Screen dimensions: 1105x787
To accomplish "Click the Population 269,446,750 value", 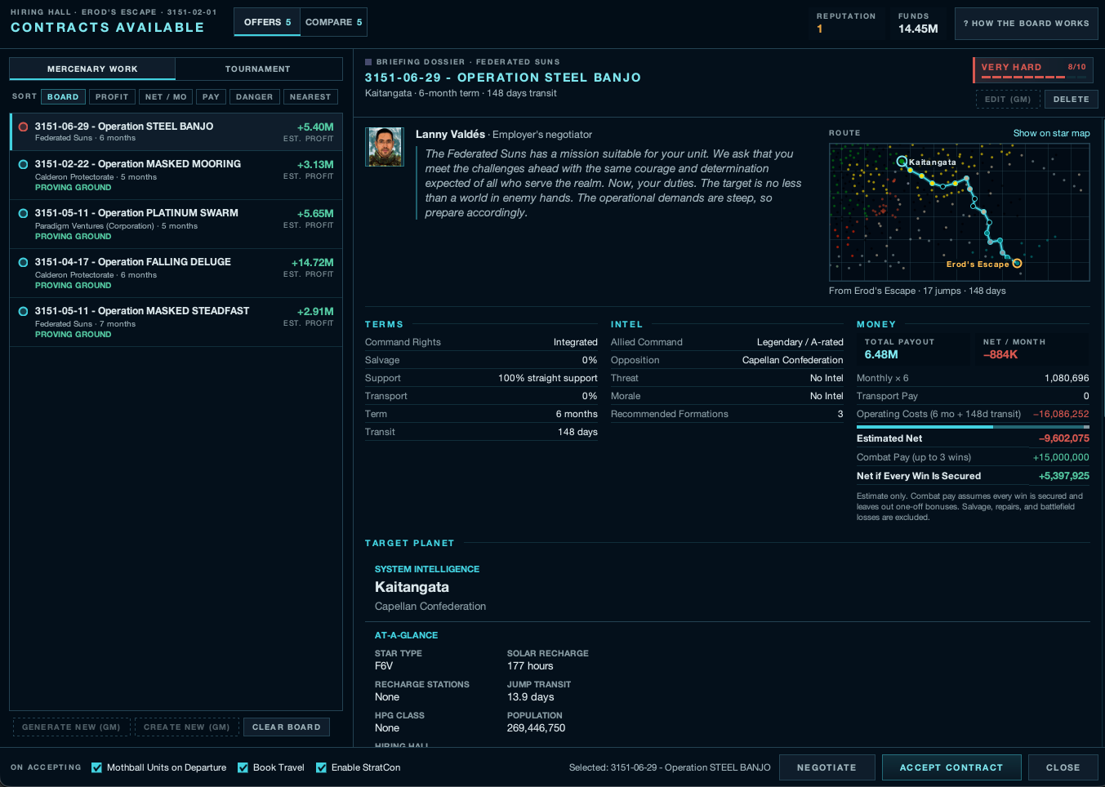I will (536, 728).
